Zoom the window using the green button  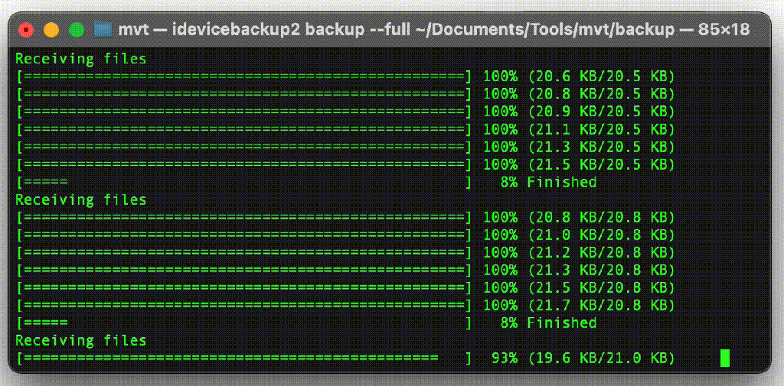point(76,31)
